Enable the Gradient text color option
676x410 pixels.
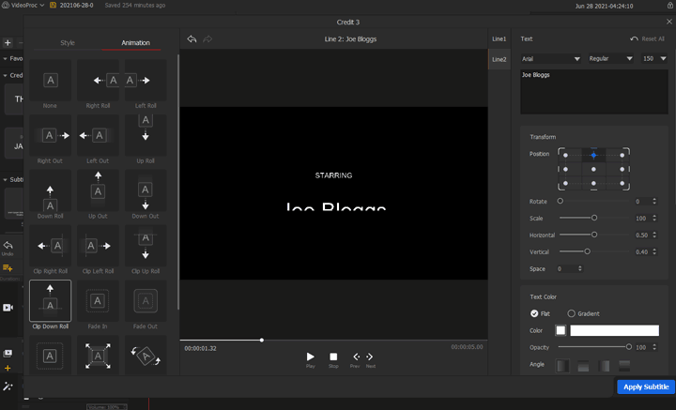pyautogui.click(x=572, y=313)
